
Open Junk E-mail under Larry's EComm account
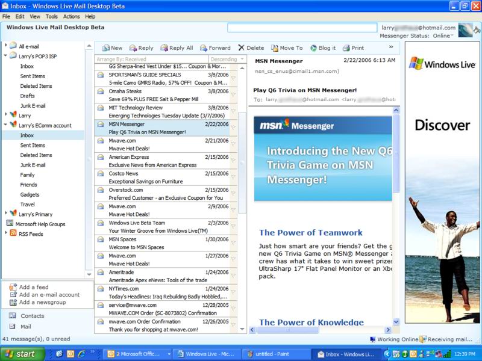[x=33, y=165]
